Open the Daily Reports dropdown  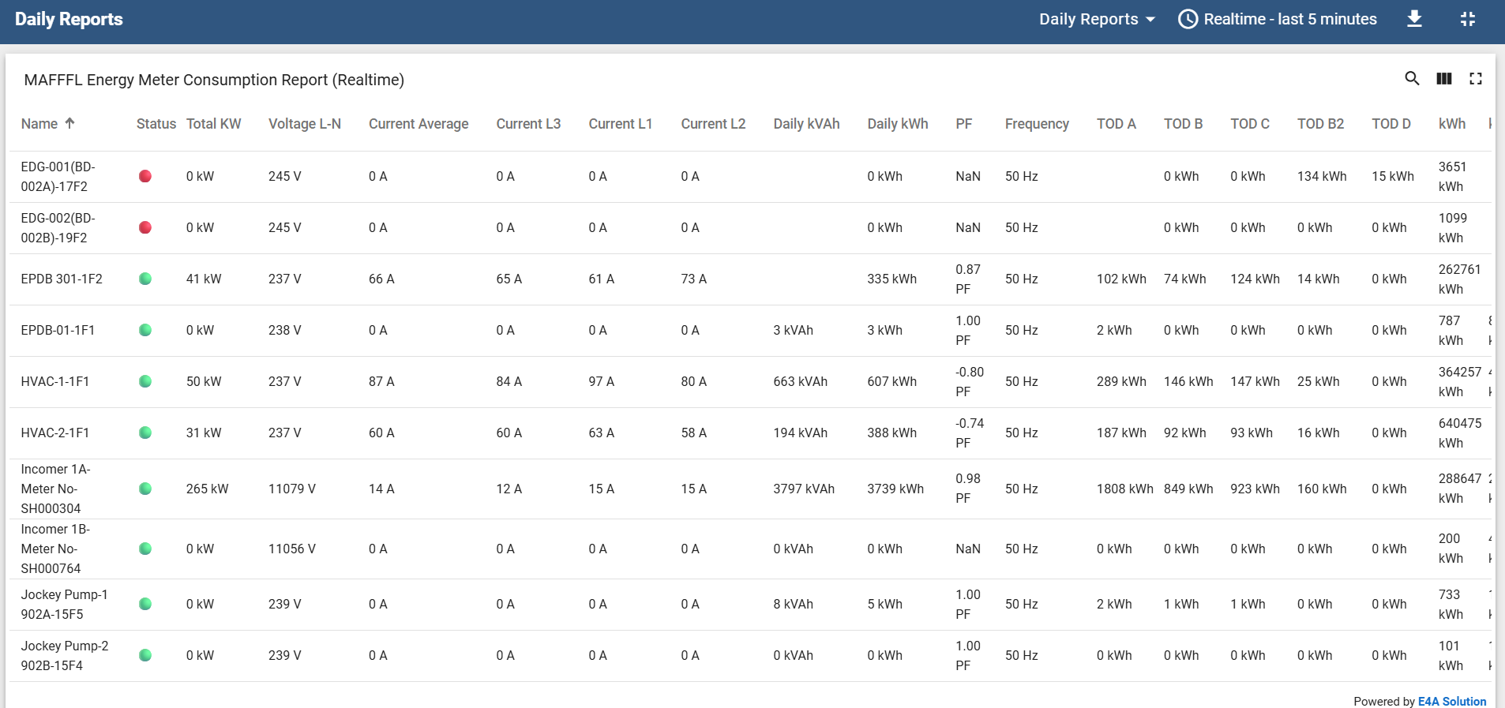point(1096,19)
